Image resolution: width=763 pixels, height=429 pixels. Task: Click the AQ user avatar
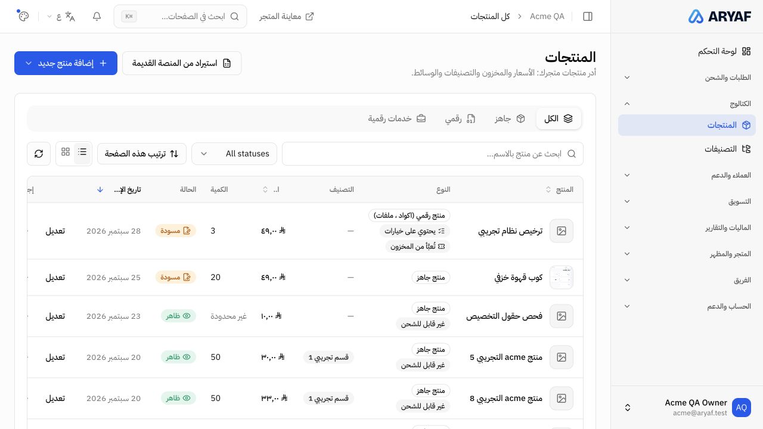pos(742,408)
